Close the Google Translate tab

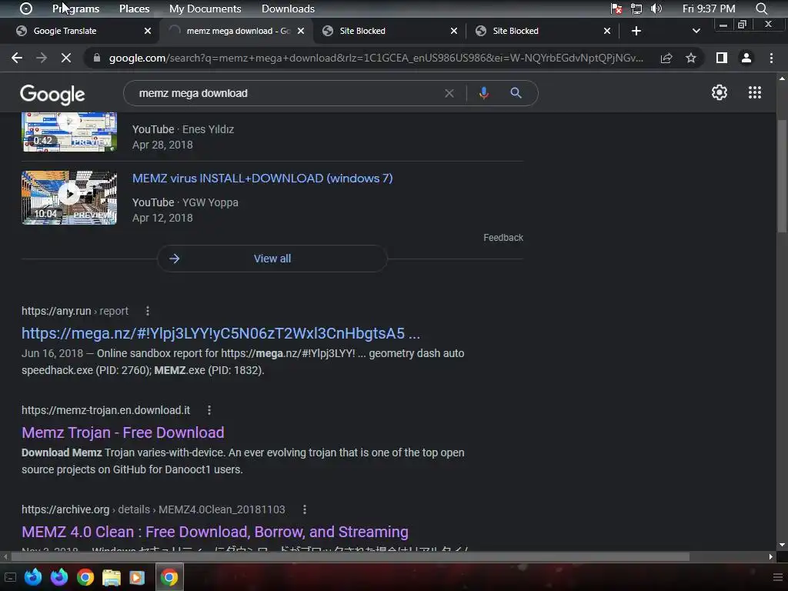(x=147, y=31)
